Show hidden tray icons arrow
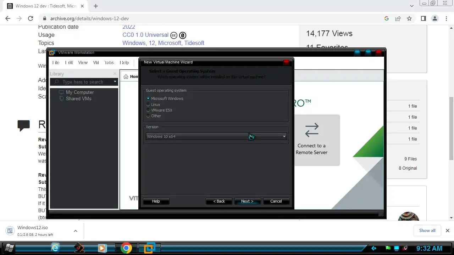454x255 pixels. pos(373,248)
